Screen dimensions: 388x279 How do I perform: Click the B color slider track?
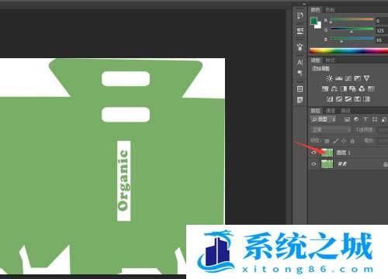pyautogui.click(x=352, y=39)
